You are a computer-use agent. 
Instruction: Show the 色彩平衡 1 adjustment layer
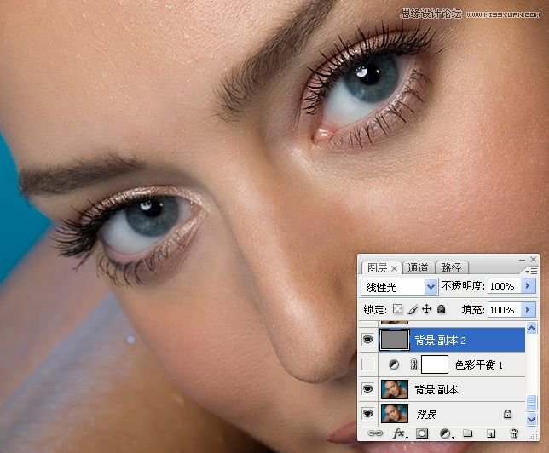pyautogui.click(x=367, y=364)
